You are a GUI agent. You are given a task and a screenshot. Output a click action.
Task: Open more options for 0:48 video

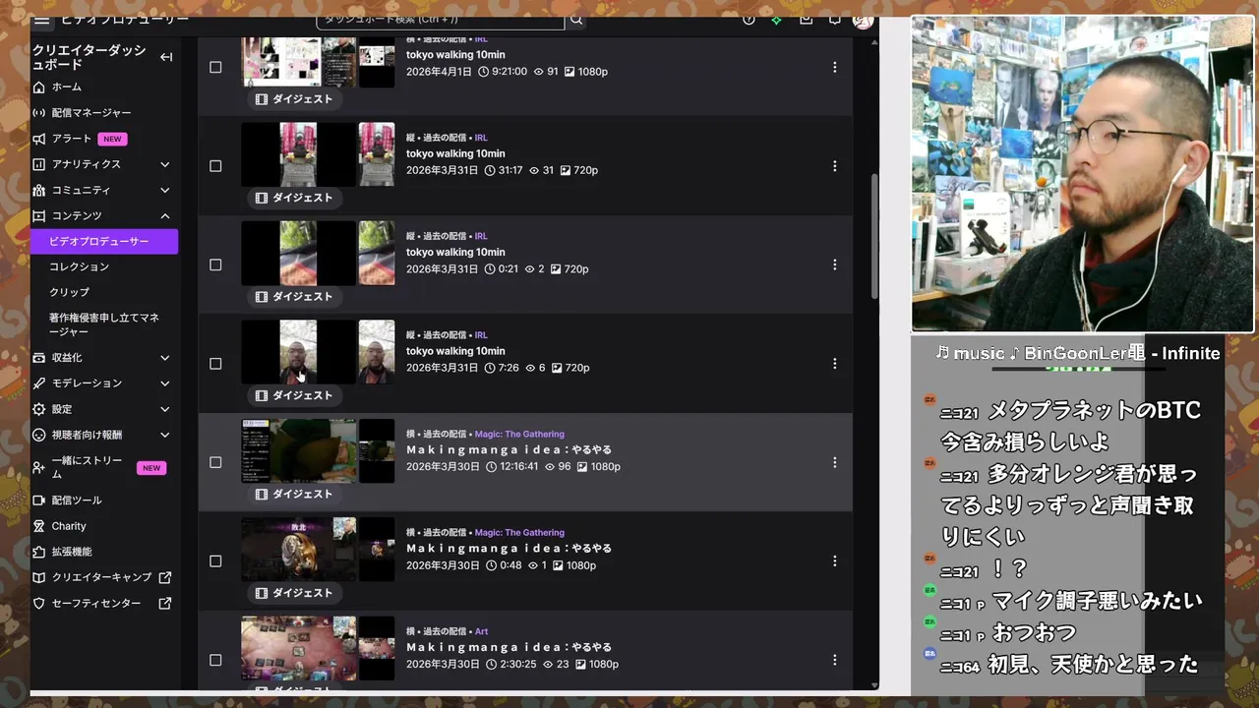click(834, 561)
